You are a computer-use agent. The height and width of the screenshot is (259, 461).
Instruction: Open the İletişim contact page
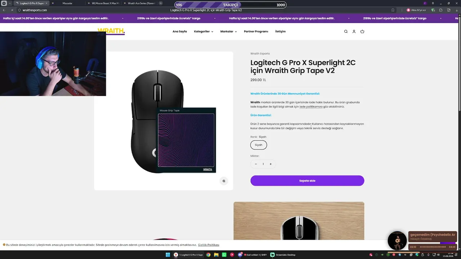click(280, 32)
